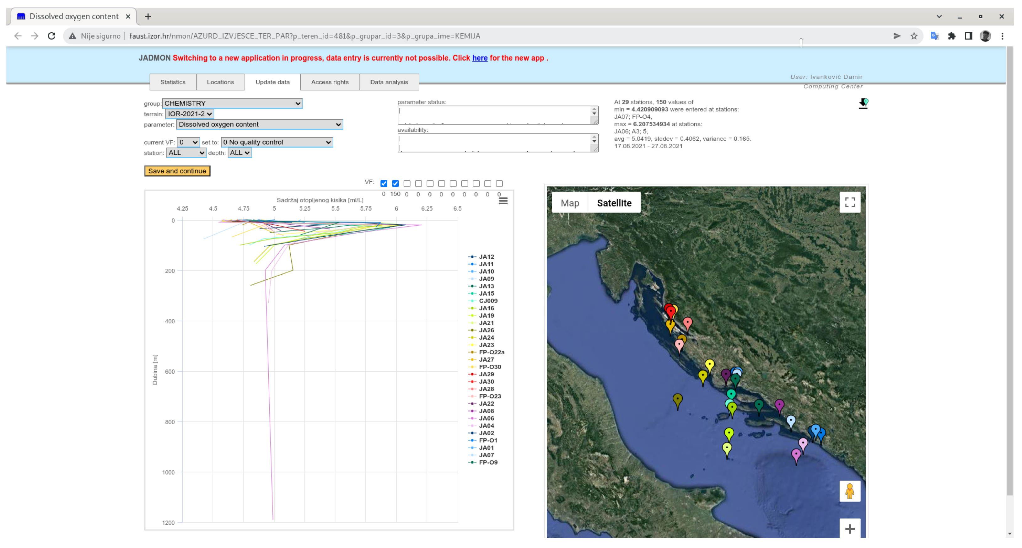Zoom in using the map plus button
The height and width of the screenshot is (548, 1022).
tap(849, 529)
